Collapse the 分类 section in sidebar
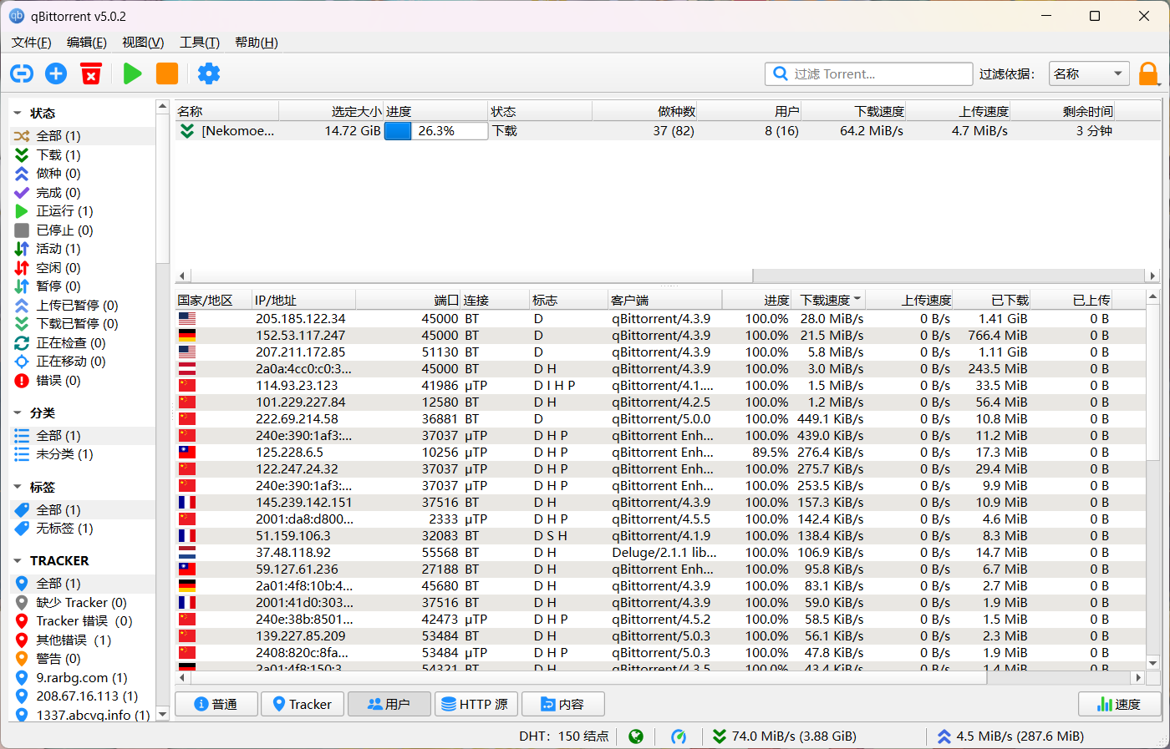Image resolution: width=1170 pixels, height=749 pixels. (18, 412)
